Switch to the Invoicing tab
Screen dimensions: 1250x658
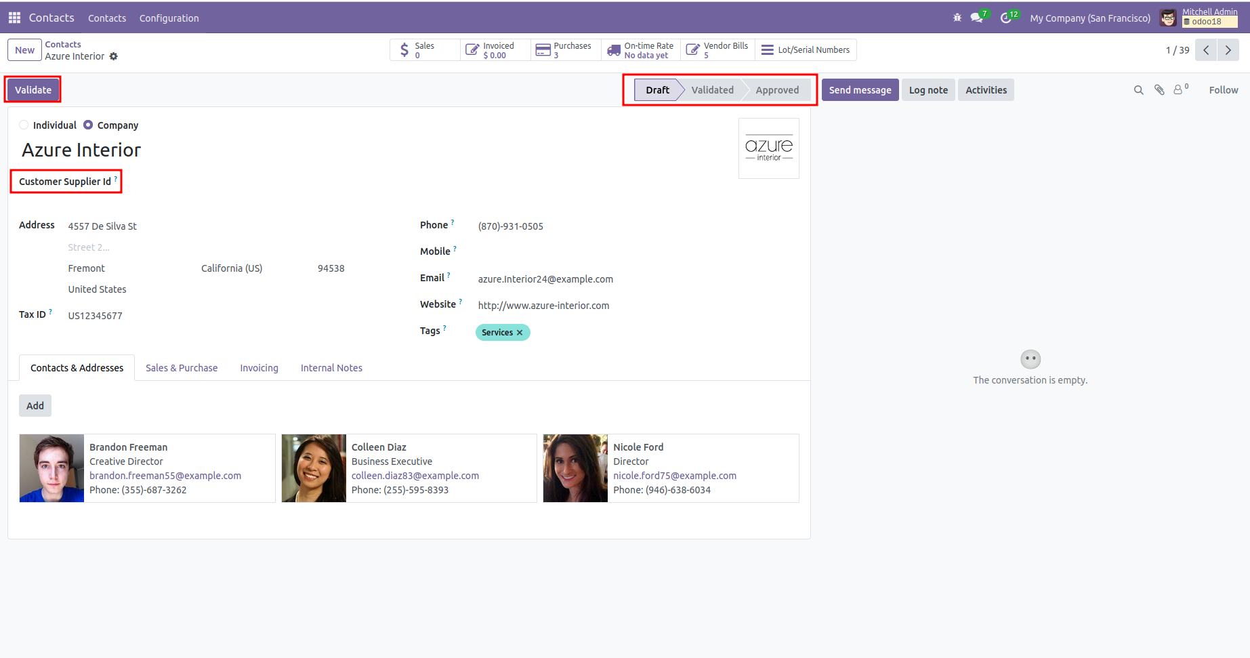[x=259, y=368]
